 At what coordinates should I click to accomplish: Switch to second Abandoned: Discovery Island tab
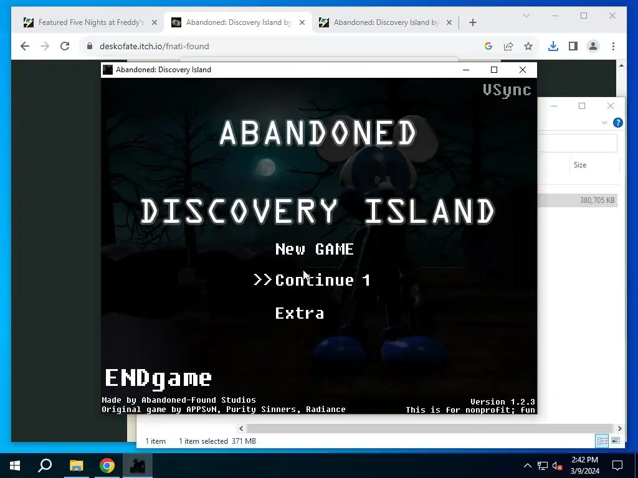pos(239,22)
